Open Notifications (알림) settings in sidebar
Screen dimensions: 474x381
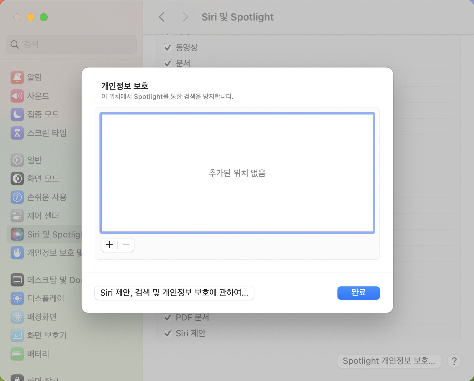click(33, 77)
